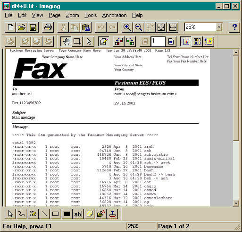
Task: Select the Straight line annotation tool
Action: tap(44, 214)
